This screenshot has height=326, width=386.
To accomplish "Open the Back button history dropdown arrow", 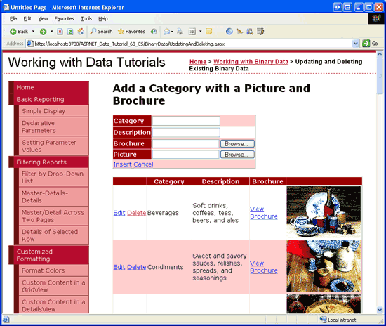I will click(x=33, y=32).
